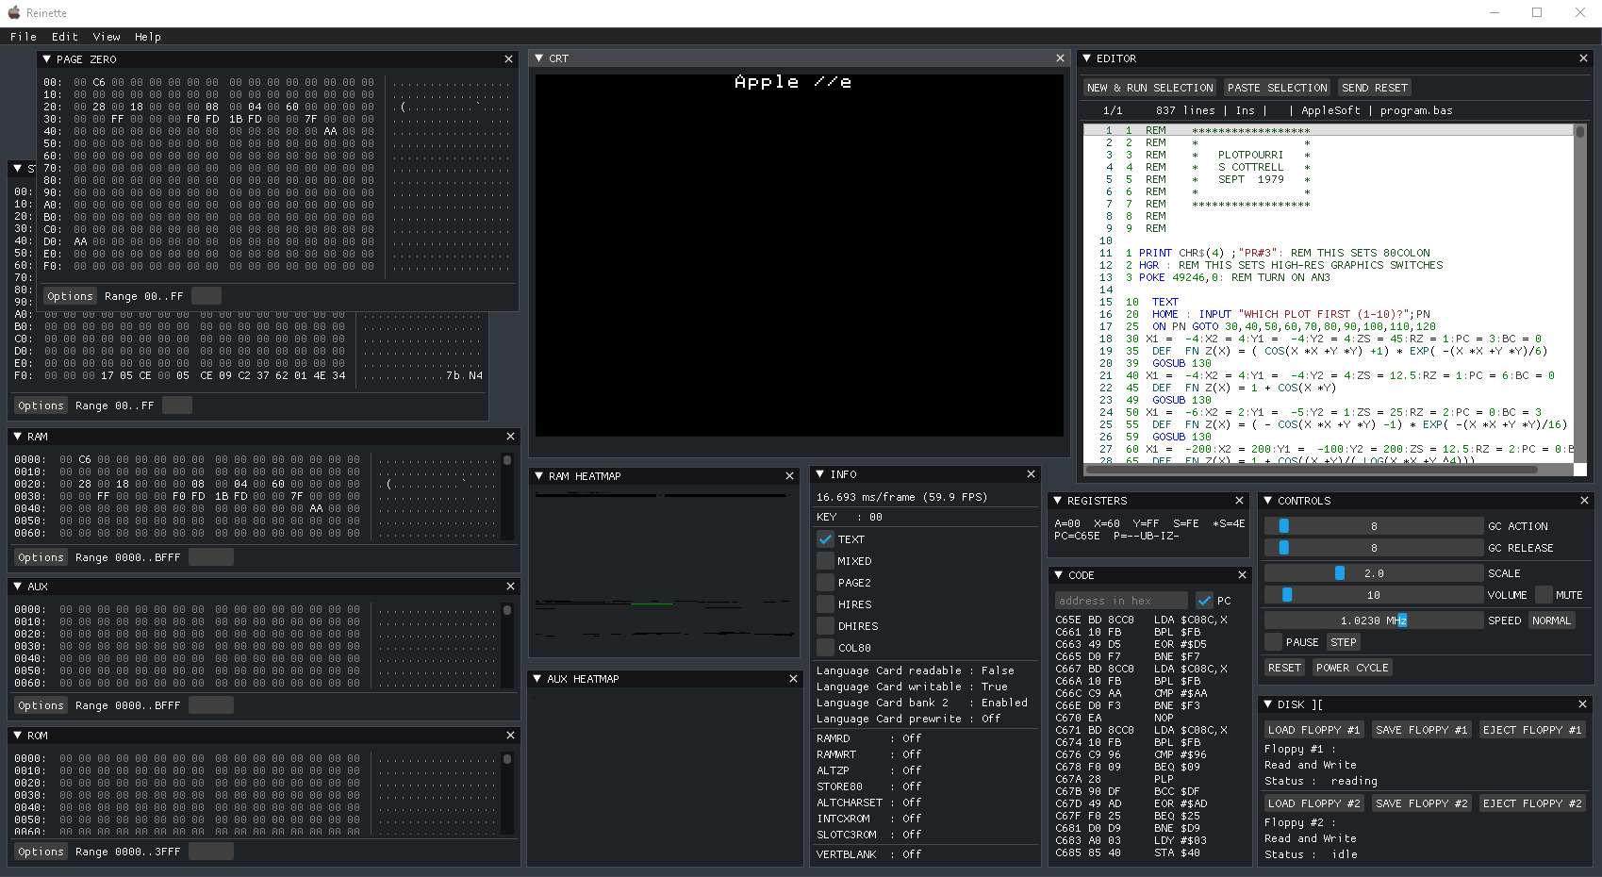Click the RESET button in CONTROLS
This screenshot has width=1602, height=877.
point(1284,668)
